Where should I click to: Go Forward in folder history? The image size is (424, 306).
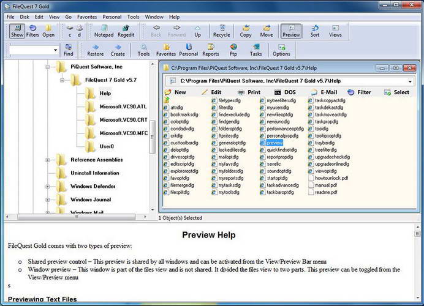click(176, 31)
